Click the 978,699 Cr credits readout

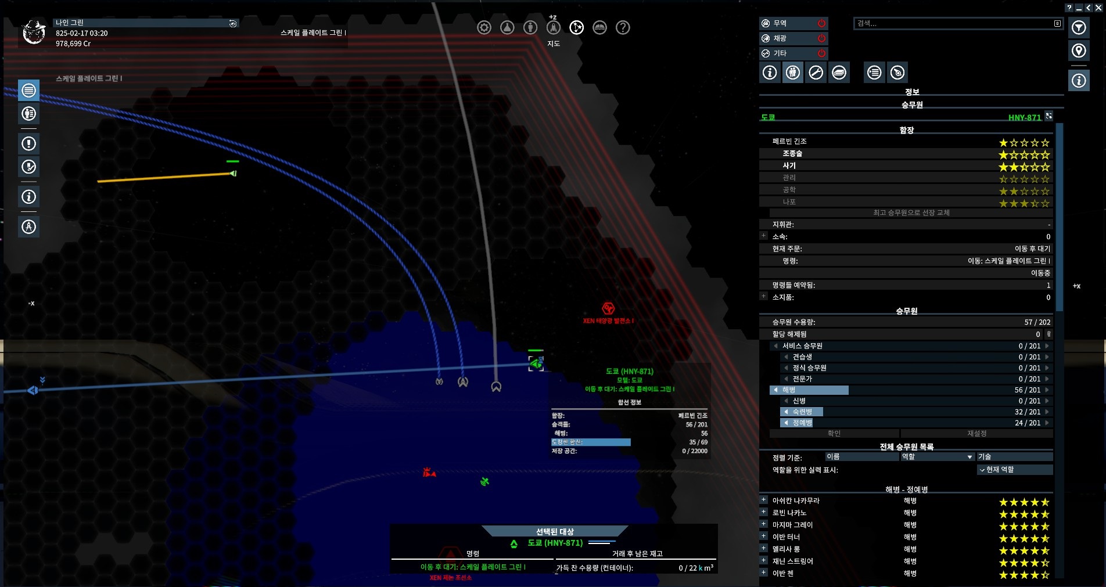pyautogui.click(x=73, y=44)
